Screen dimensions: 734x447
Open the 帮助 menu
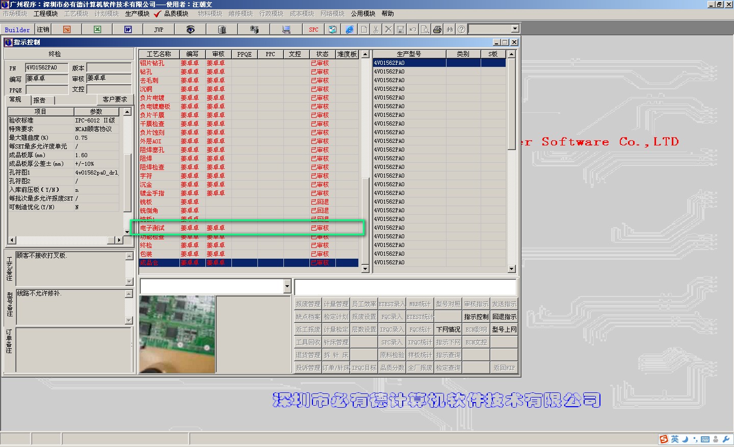pos(387,14)
